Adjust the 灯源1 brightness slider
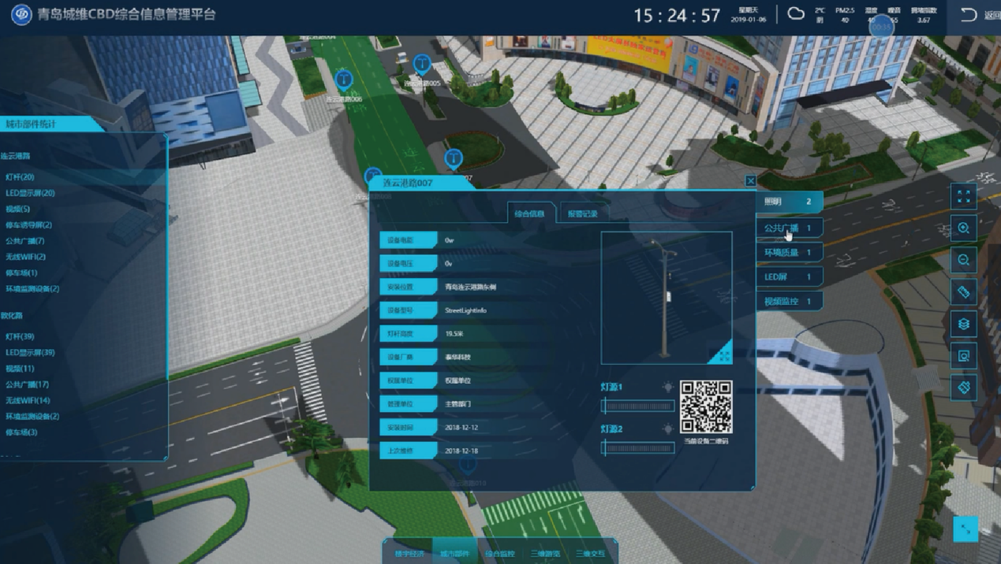Viewport: 1001px width, 564px height. click(x=637, y=406)
